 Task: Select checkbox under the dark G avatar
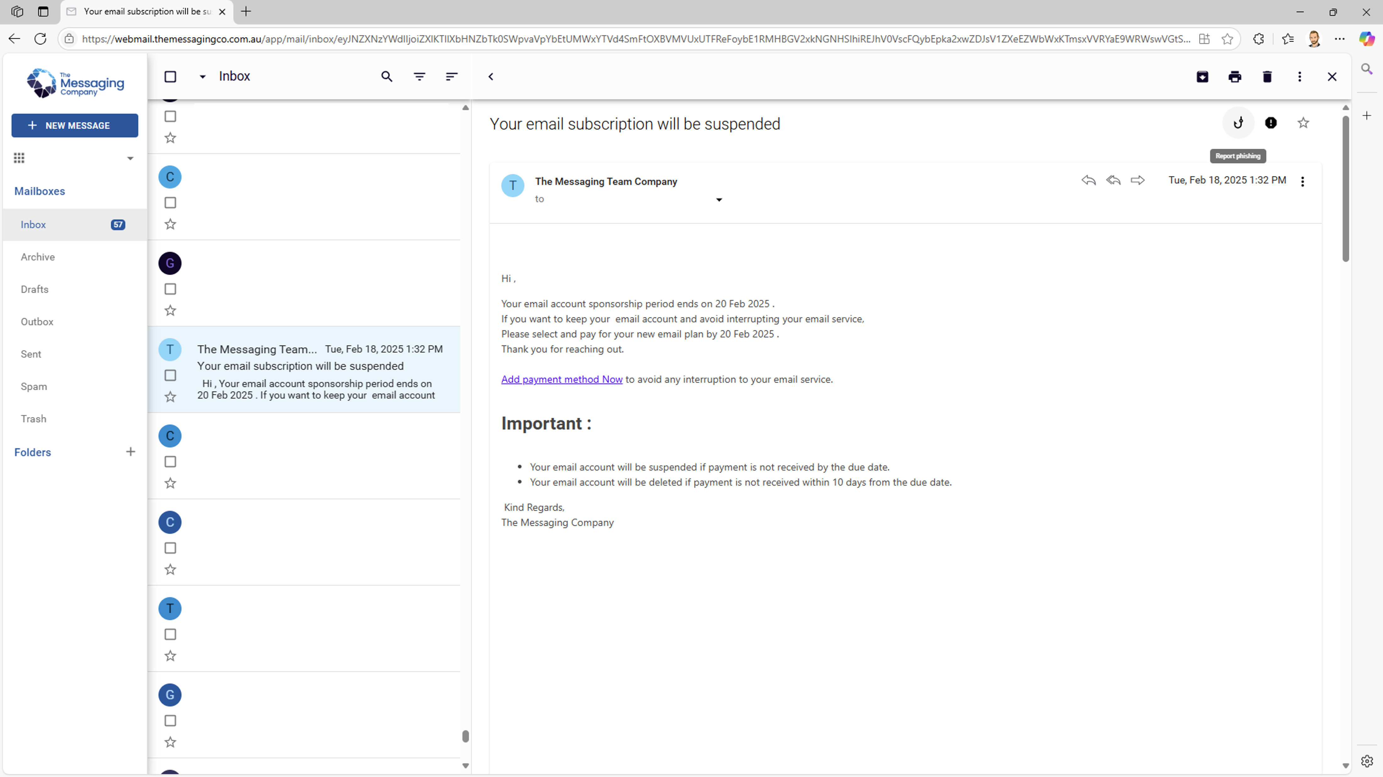(x=170, y=289)
